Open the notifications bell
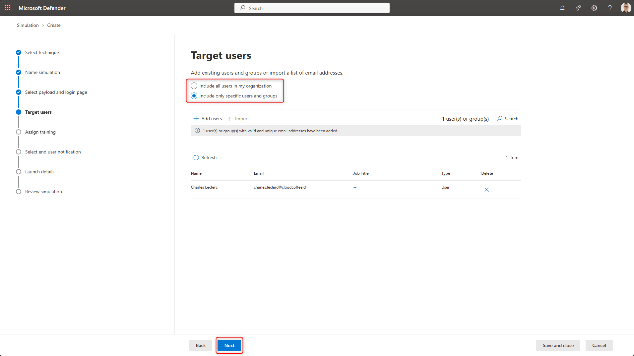This screenshot has width=634, height=356. [x=562, y=8]
